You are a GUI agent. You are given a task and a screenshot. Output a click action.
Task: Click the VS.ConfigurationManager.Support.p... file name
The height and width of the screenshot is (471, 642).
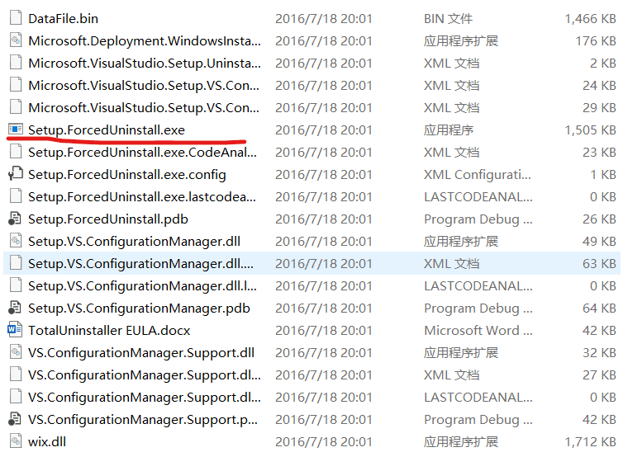coord(143,420)
